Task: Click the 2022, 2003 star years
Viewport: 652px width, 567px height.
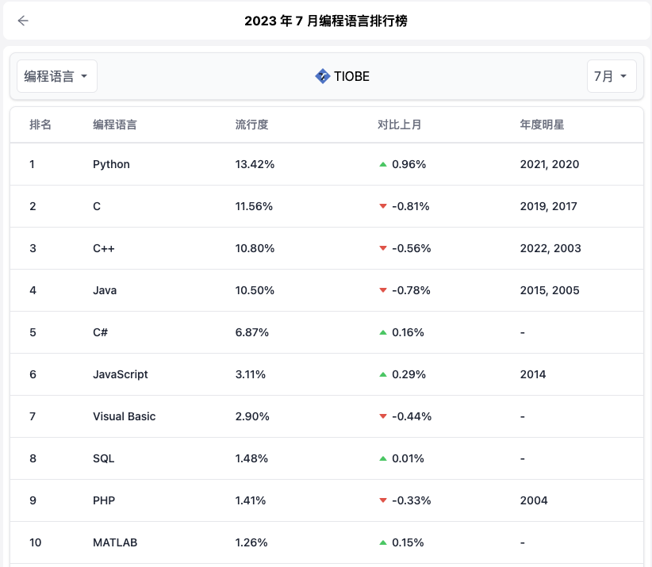Action: (550, 248)
